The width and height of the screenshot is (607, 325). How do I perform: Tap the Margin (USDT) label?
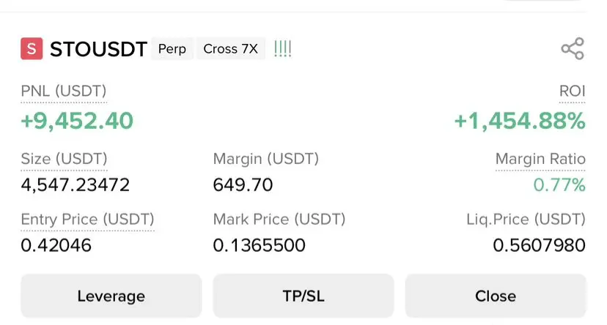(265, 159)
